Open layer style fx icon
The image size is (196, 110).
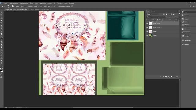point(163,76)
